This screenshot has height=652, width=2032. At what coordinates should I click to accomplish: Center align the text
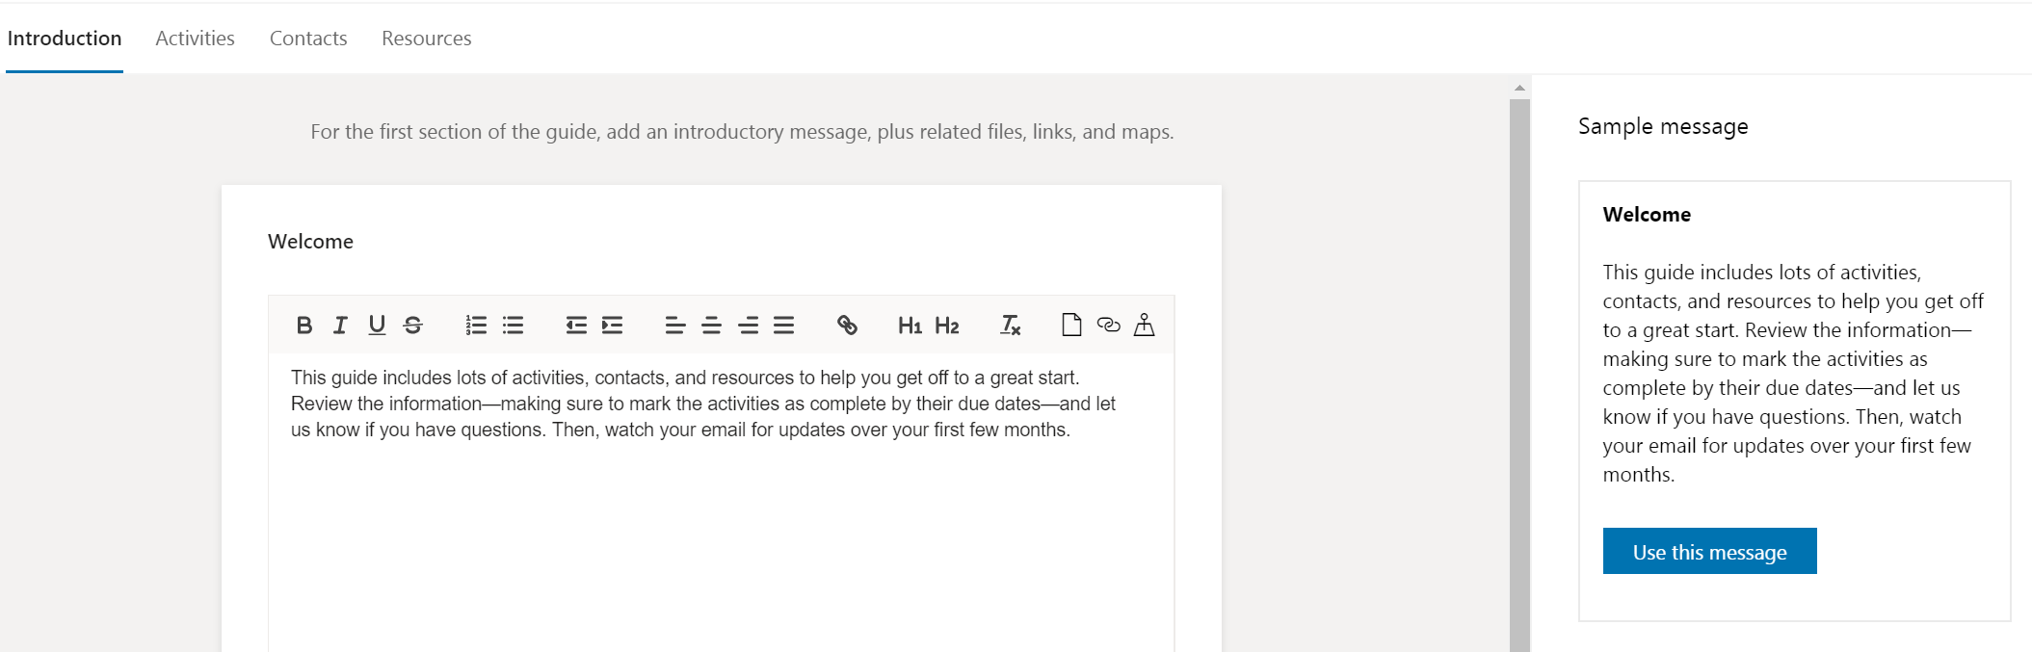tap(711, 326)
